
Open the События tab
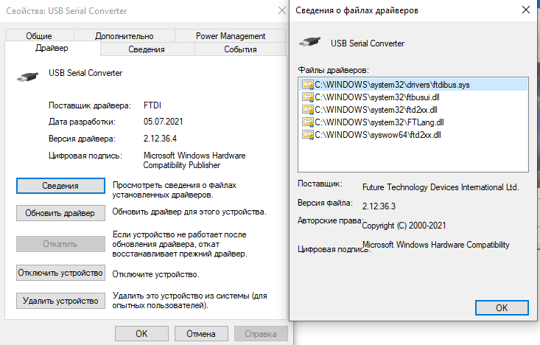[x=240, y=49]
